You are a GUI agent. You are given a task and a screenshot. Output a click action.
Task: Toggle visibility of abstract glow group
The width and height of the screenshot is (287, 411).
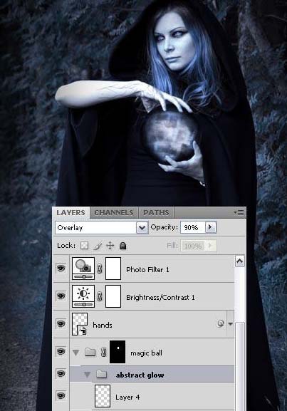coord(61,373)
